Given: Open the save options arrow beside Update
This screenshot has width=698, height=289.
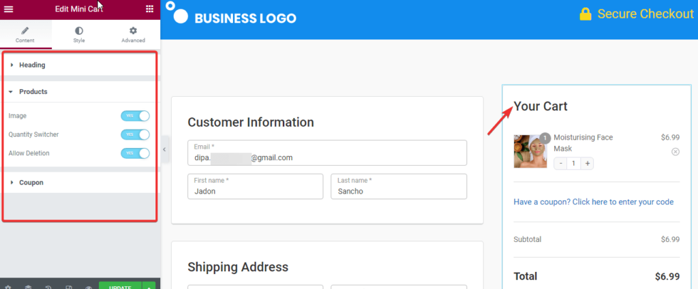Looking at the screenshot, I should [149, 286].
